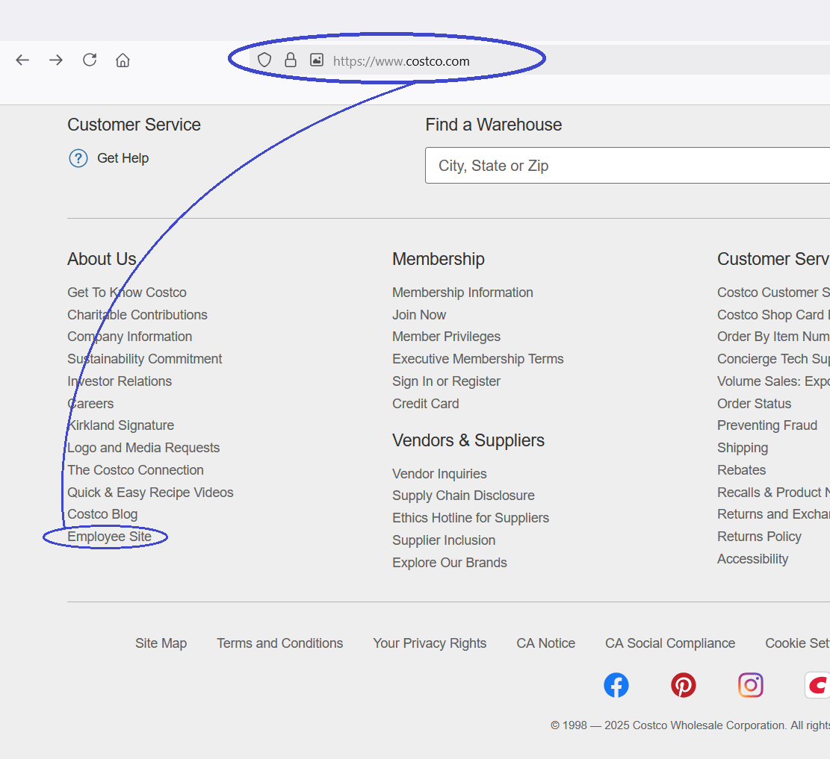Open Sustainability Commitment link
830x759 pixels.
(x=144, y=359)
